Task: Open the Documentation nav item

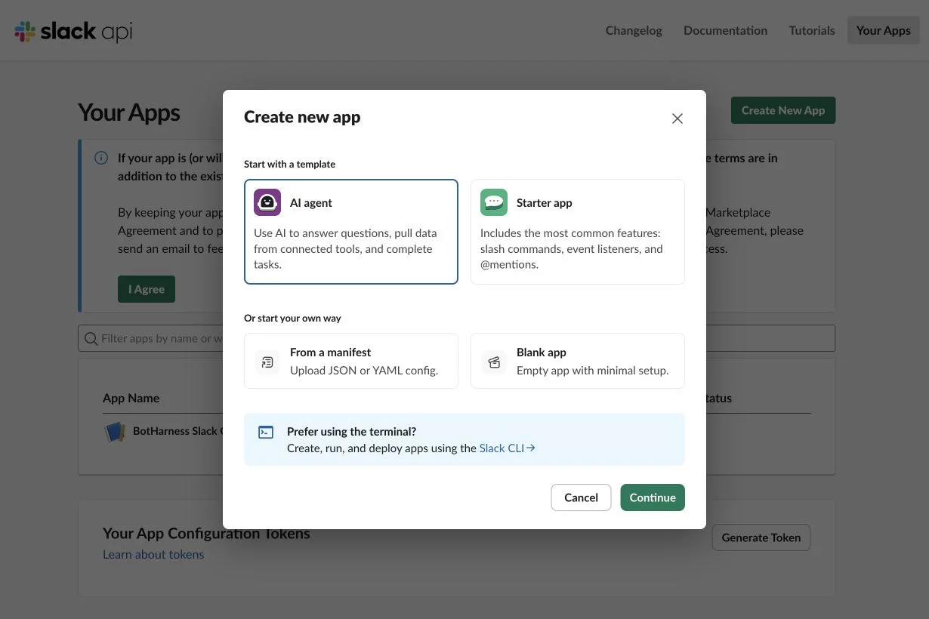Action: 725,30
